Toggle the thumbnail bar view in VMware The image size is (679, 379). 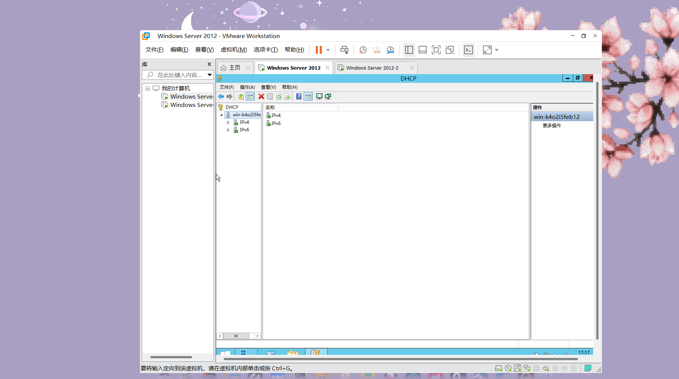point(422,50)
